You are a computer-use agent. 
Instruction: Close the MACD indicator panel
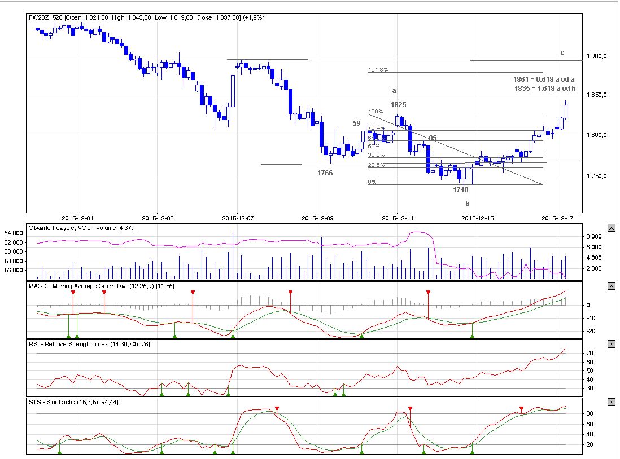[611, 286]
